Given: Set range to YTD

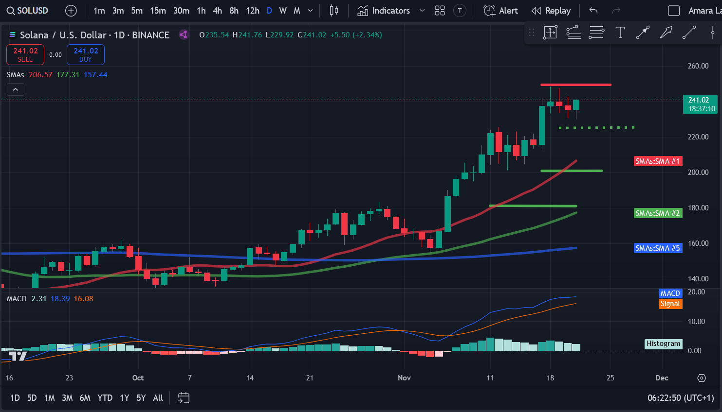Looking at the screenshot, I should pos(105,398).
